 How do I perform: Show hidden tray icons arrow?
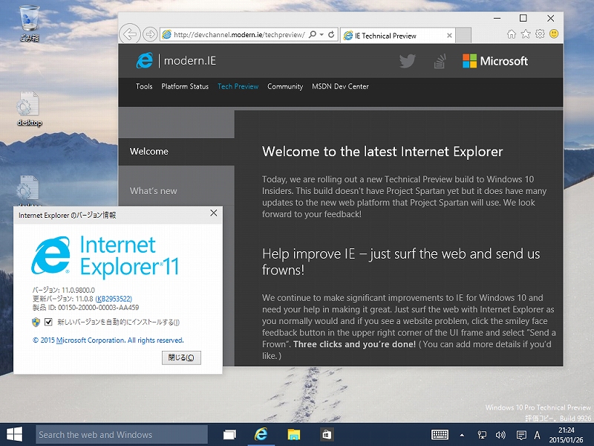point(462,435)
